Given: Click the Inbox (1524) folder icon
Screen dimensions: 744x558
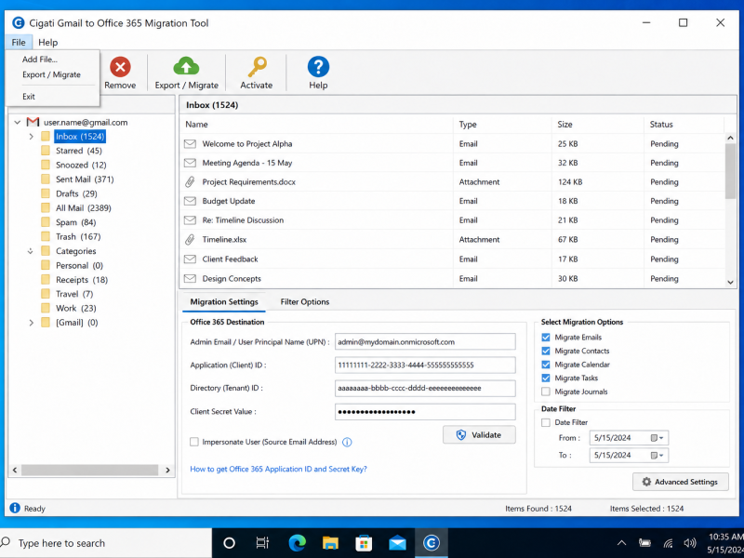Looking at the screenshot, I should coord(46,137).
